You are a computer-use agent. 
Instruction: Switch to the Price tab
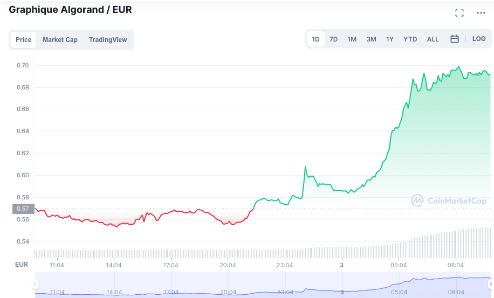[23, 40]
